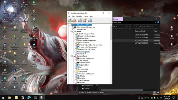Click the Explorer horizontal scrollbar thumb
The height and width of the screenshot is (100, 178).
[122, 90]
